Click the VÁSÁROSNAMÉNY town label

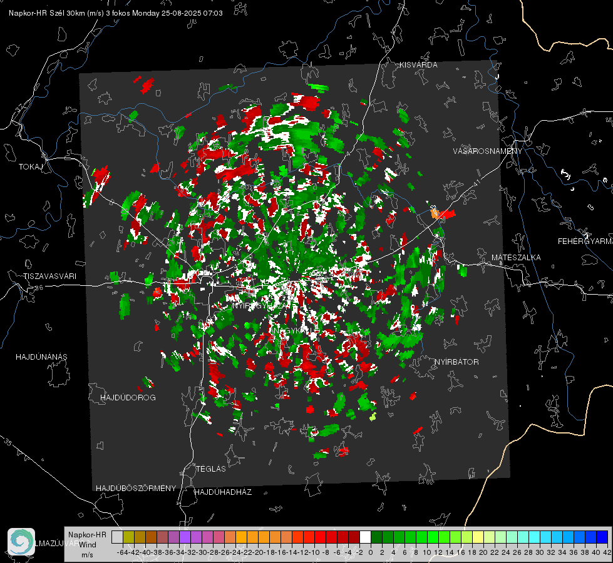tap(488, 151)
